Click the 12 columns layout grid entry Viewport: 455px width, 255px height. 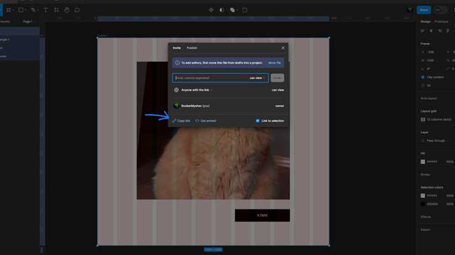(439, 119)
